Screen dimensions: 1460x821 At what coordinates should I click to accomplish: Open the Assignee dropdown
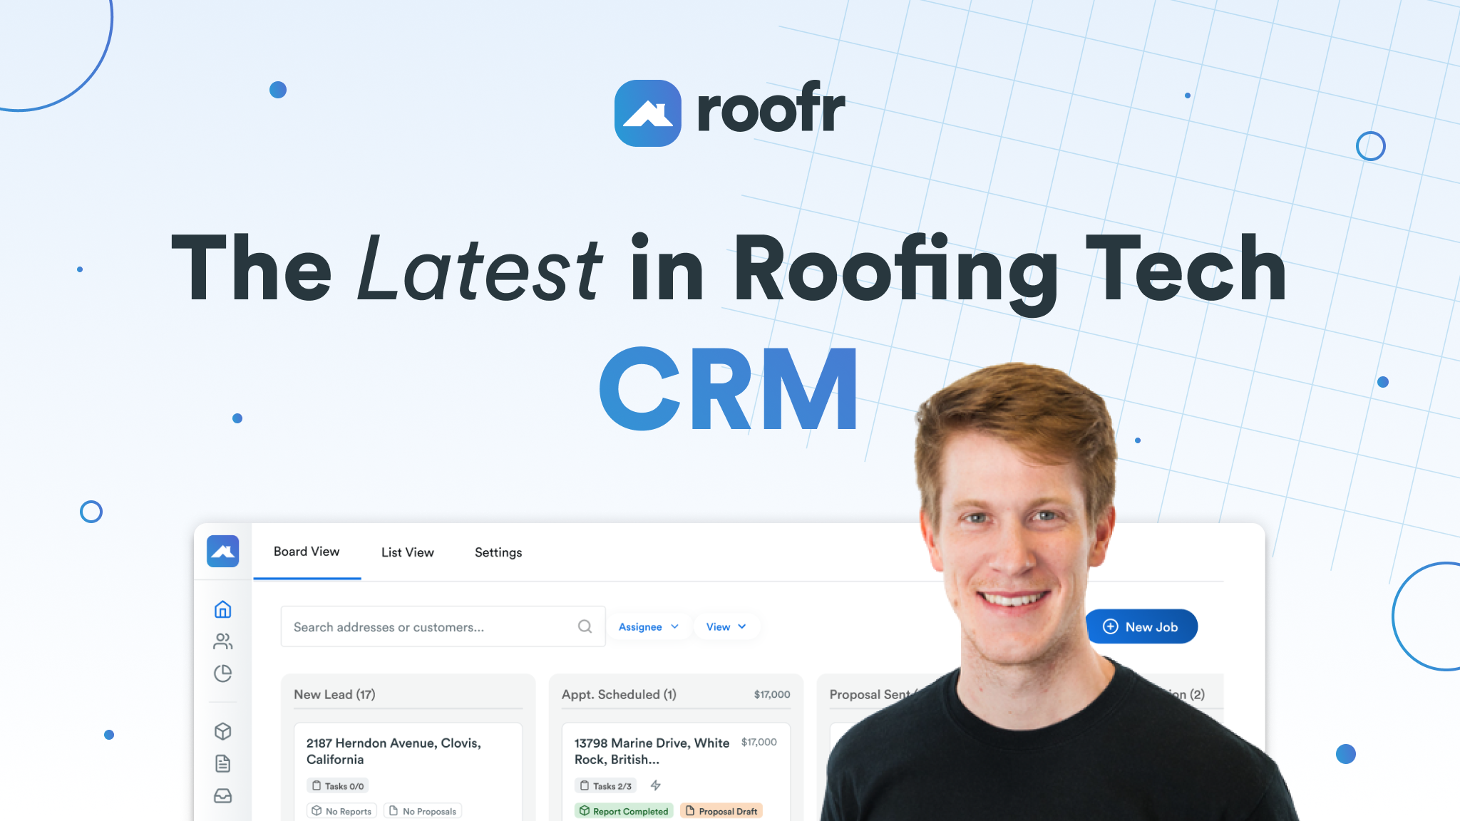tap(648, 626)
